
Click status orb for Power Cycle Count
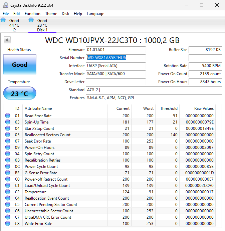pyautogui.click(x=8, y=166)
